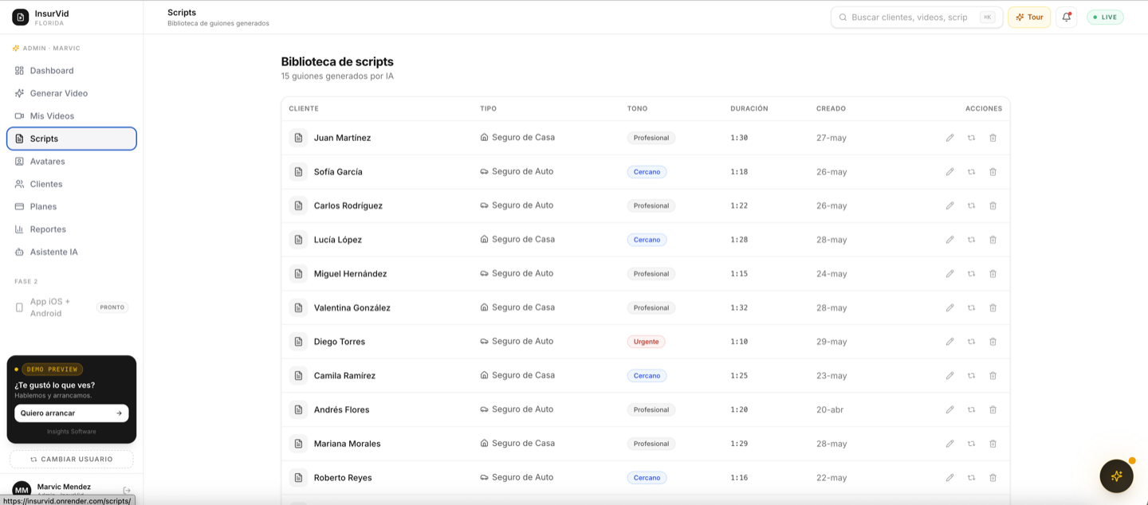Regenerate Roberto Reyes script
The width and height of the screenshot is (1148, 505).
971,478
